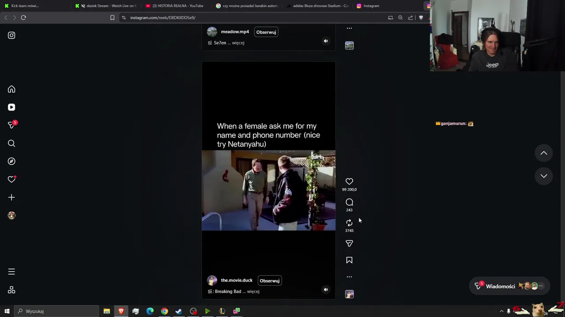Viewport: 565px width, 317px height.
Task: Open meadow.mp4 profile name
Action: [x=235, y=32]
